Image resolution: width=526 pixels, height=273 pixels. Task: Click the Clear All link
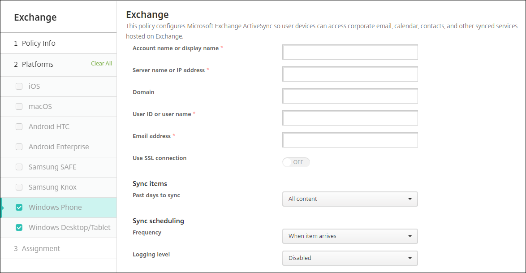(101, 64)
